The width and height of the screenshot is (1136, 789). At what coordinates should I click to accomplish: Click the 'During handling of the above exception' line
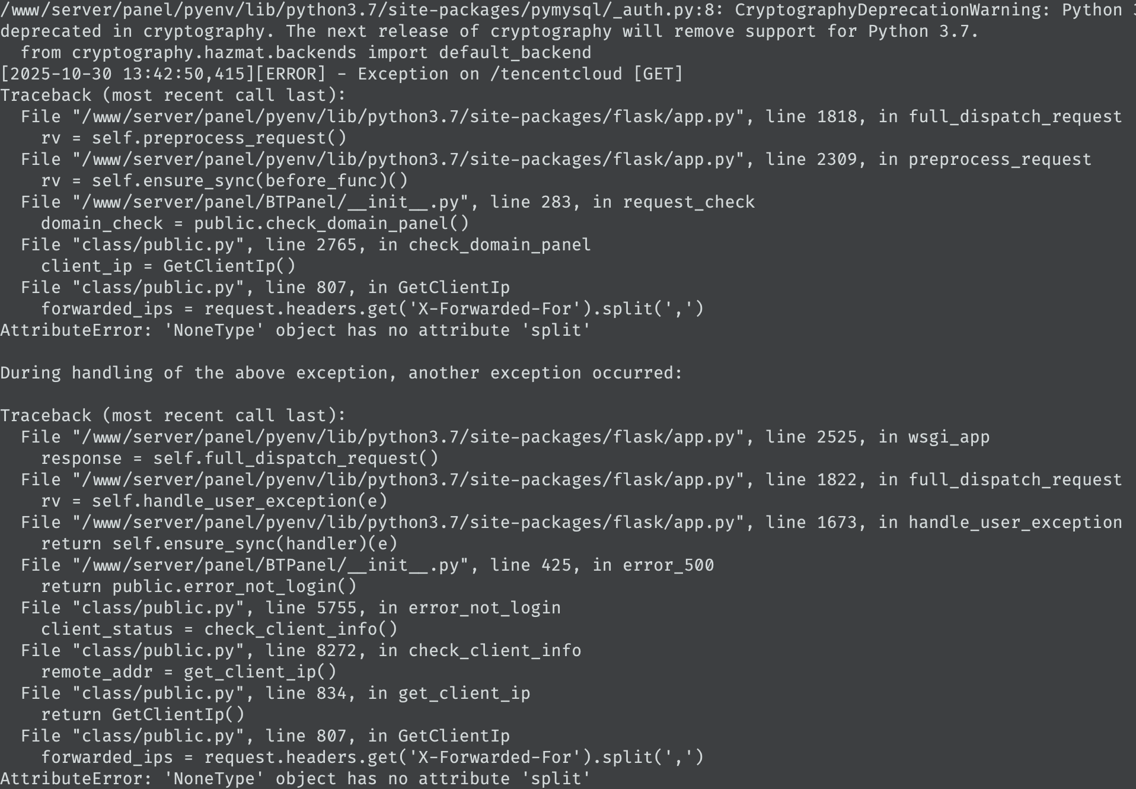tap(341, 373)
